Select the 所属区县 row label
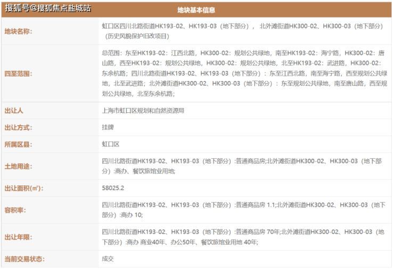The height and width of the screenshot is (269, 394). tap(19, 144)
